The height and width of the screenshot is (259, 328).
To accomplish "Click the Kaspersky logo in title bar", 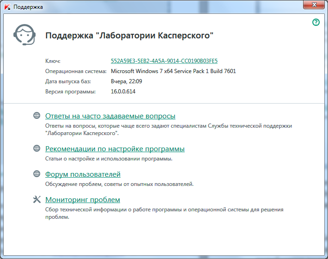I will pos(7,7).
